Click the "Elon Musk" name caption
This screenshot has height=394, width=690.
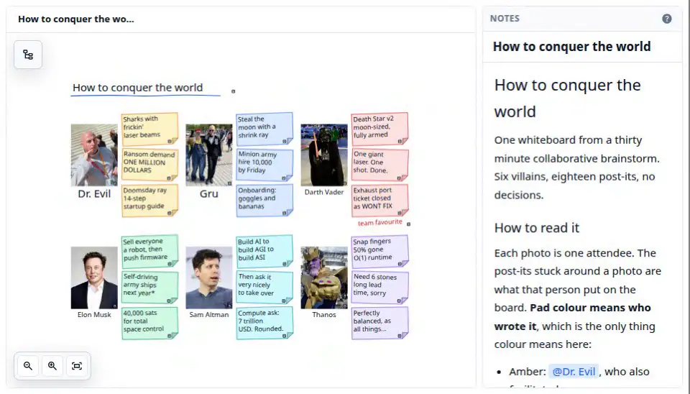pyautogui.click(x=94, y=315)
